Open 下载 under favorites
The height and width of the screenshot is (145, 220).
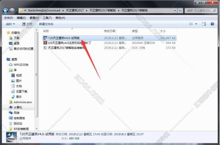point(17,38)
